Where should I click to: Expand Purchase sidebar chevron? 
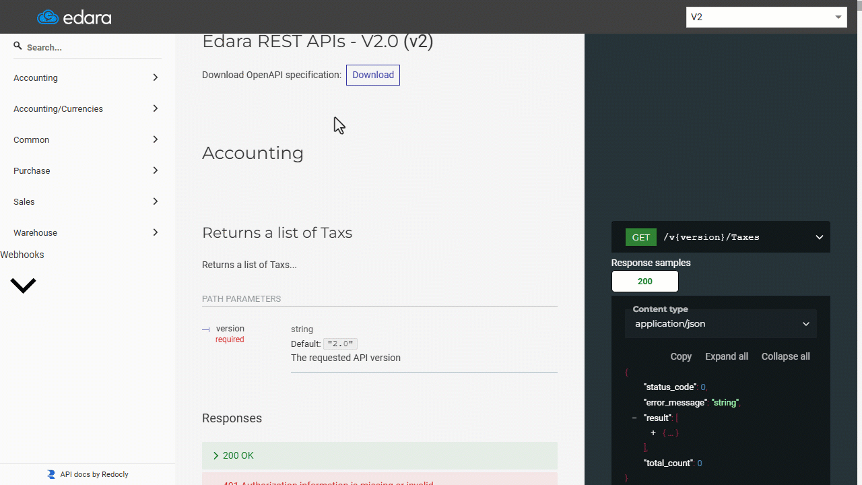tap(156, 170)
